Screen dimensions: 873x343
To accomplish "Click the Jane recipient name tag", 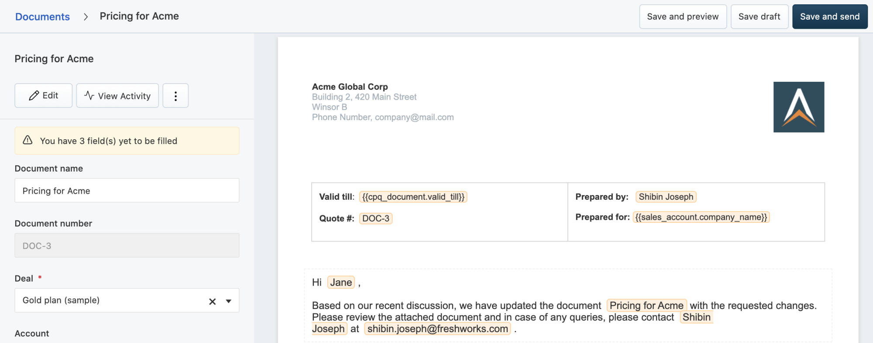I will [341, 282].
